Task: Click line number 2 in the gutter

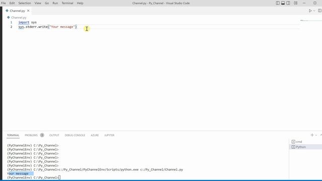Action: coord(11,27)
